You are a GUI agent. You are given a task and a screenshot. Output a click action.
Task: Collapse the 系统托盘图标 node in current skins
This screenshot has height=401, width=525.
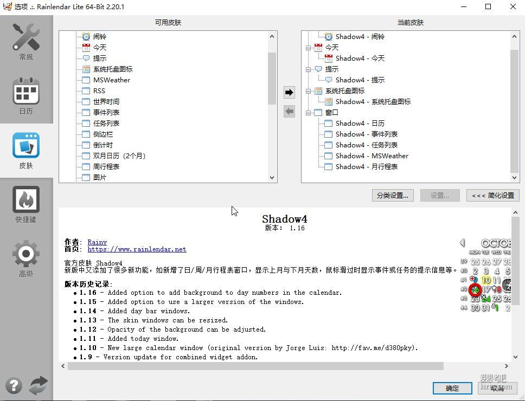tap(308, 91)
